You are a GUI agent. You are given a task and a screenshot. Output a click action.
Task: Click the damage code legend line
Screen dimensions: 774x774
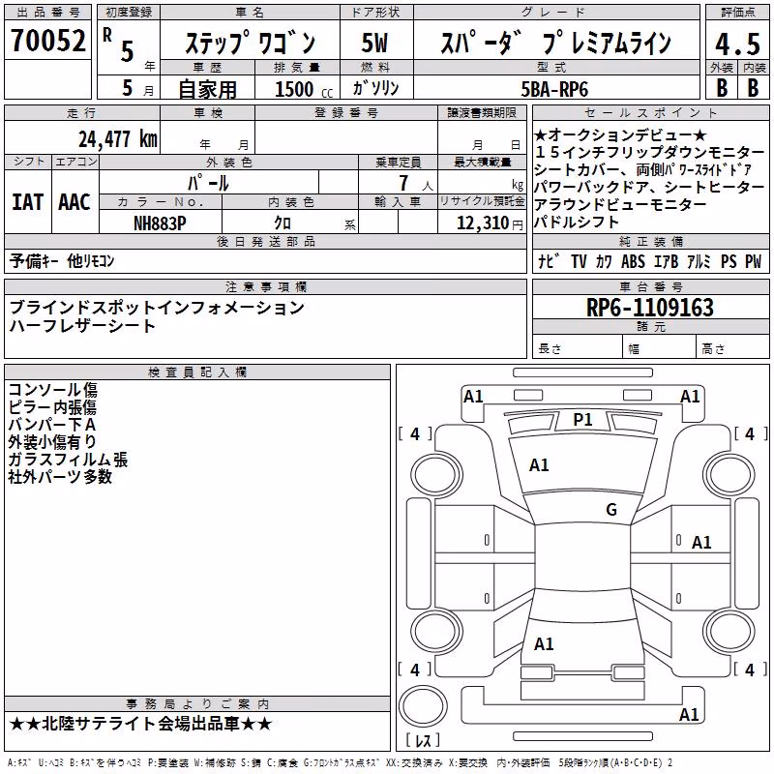tap(341, 762)
